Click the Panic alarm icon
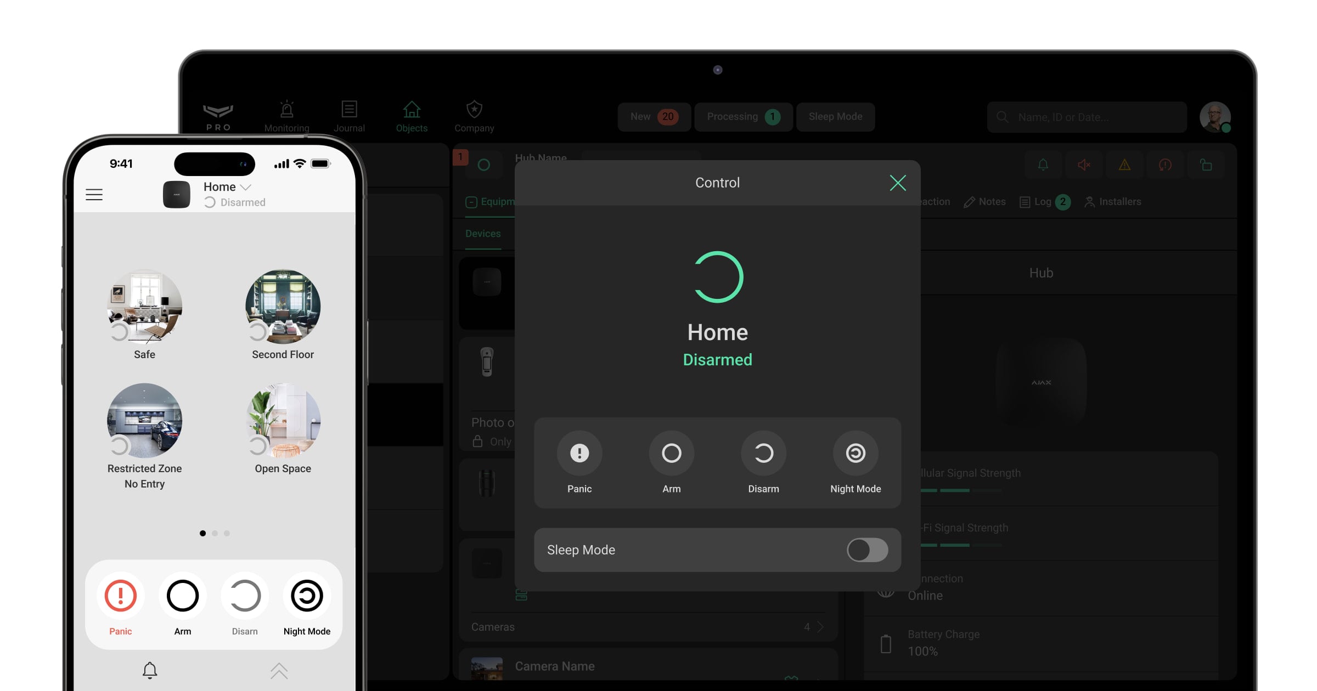Screen dimensions: 1317x691 point(119,596)
